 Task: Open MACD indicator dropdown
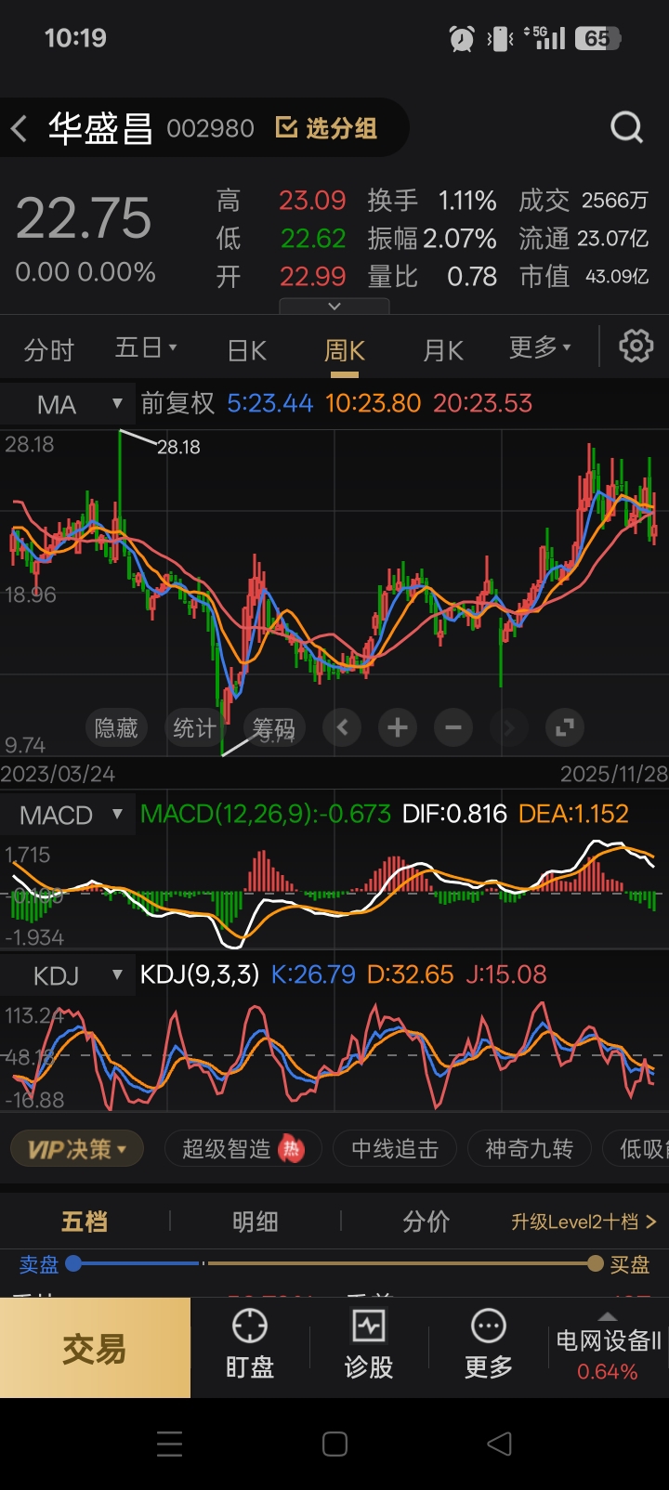(x=68, y=815)
